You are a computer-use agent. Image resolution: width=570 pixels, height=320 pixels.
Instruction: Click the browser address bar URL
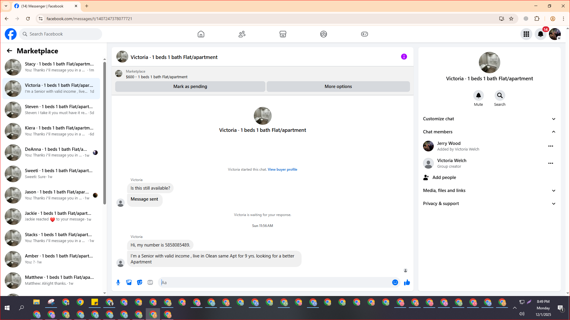89,19
